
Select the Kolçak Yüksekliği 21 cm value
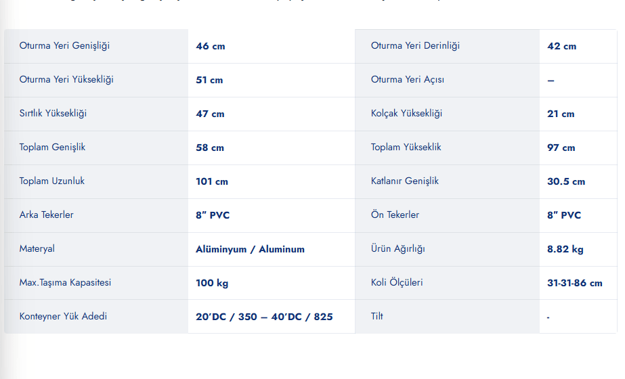click(x=561, y=114)
